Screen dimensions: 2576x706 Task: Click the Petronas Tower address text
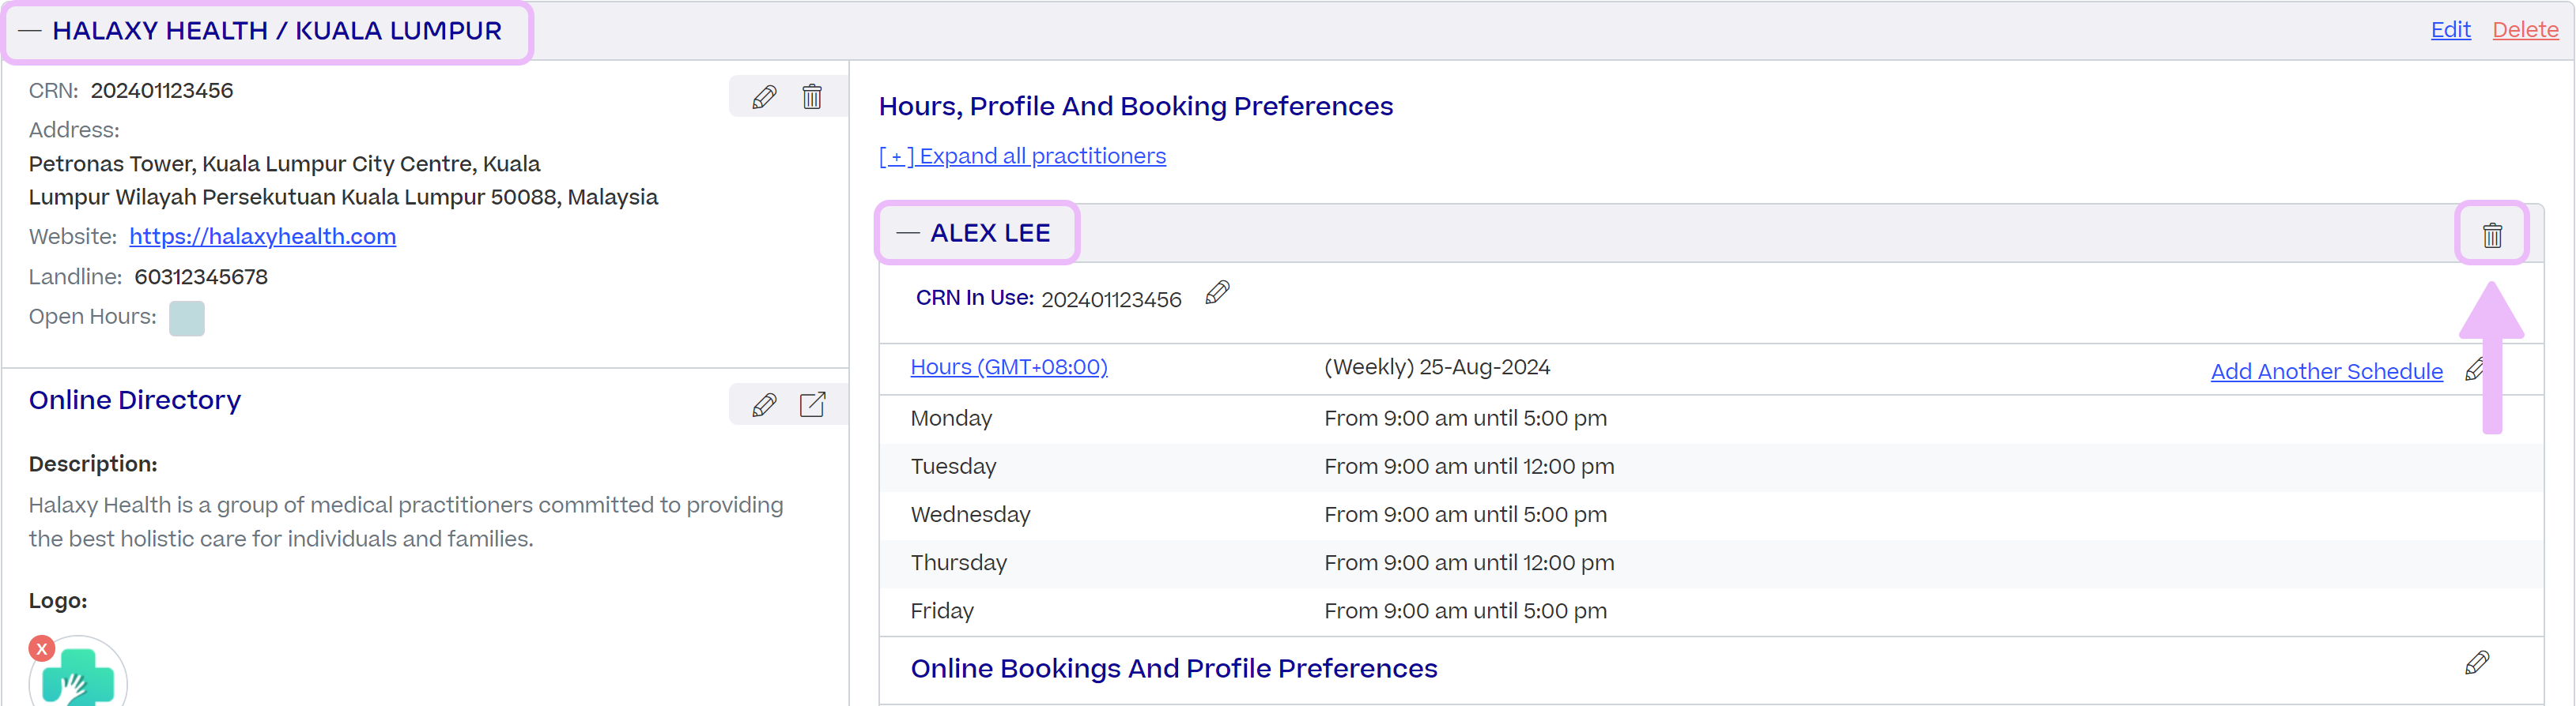(343, 181)
